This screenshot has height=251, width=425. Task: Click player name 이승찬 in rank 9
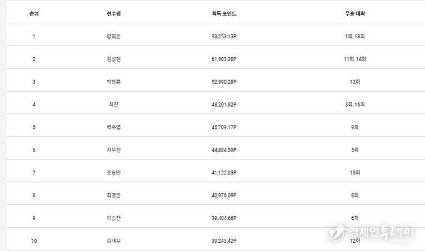(x=113, y=218)
